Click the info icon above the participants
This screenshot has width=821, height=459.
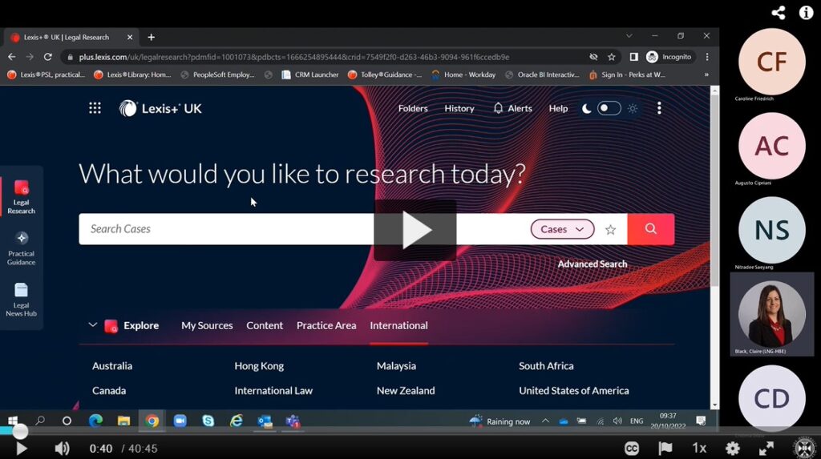pos(806,13)
